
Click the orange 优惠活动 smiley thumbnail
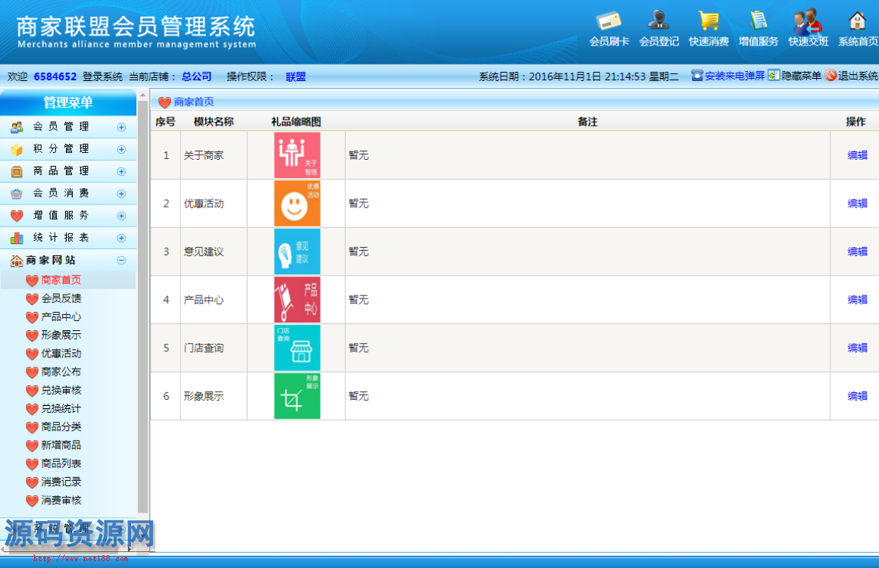(297, 203)
